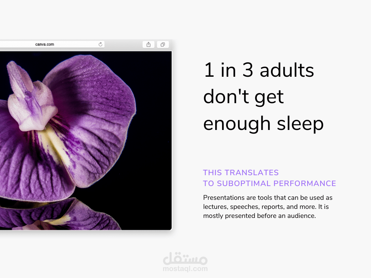Select the purple flower photo
The height and width of the screenshot is (278, 371).
(x=86, y=140)
